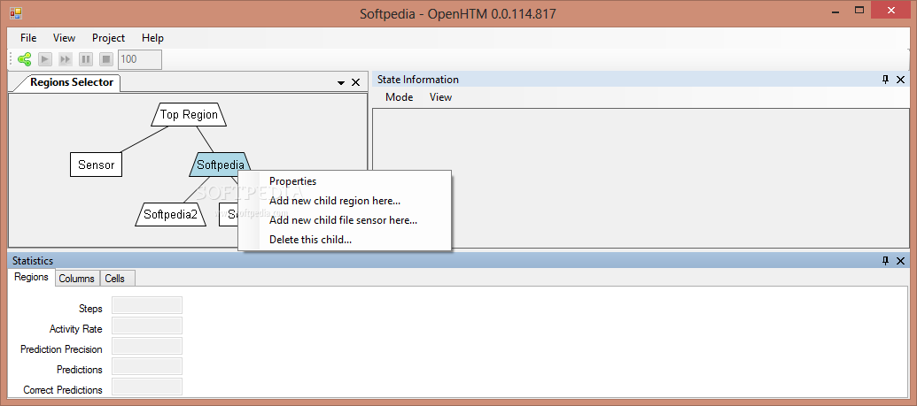Click the toolbar drag grip handle

pos(12,59)
